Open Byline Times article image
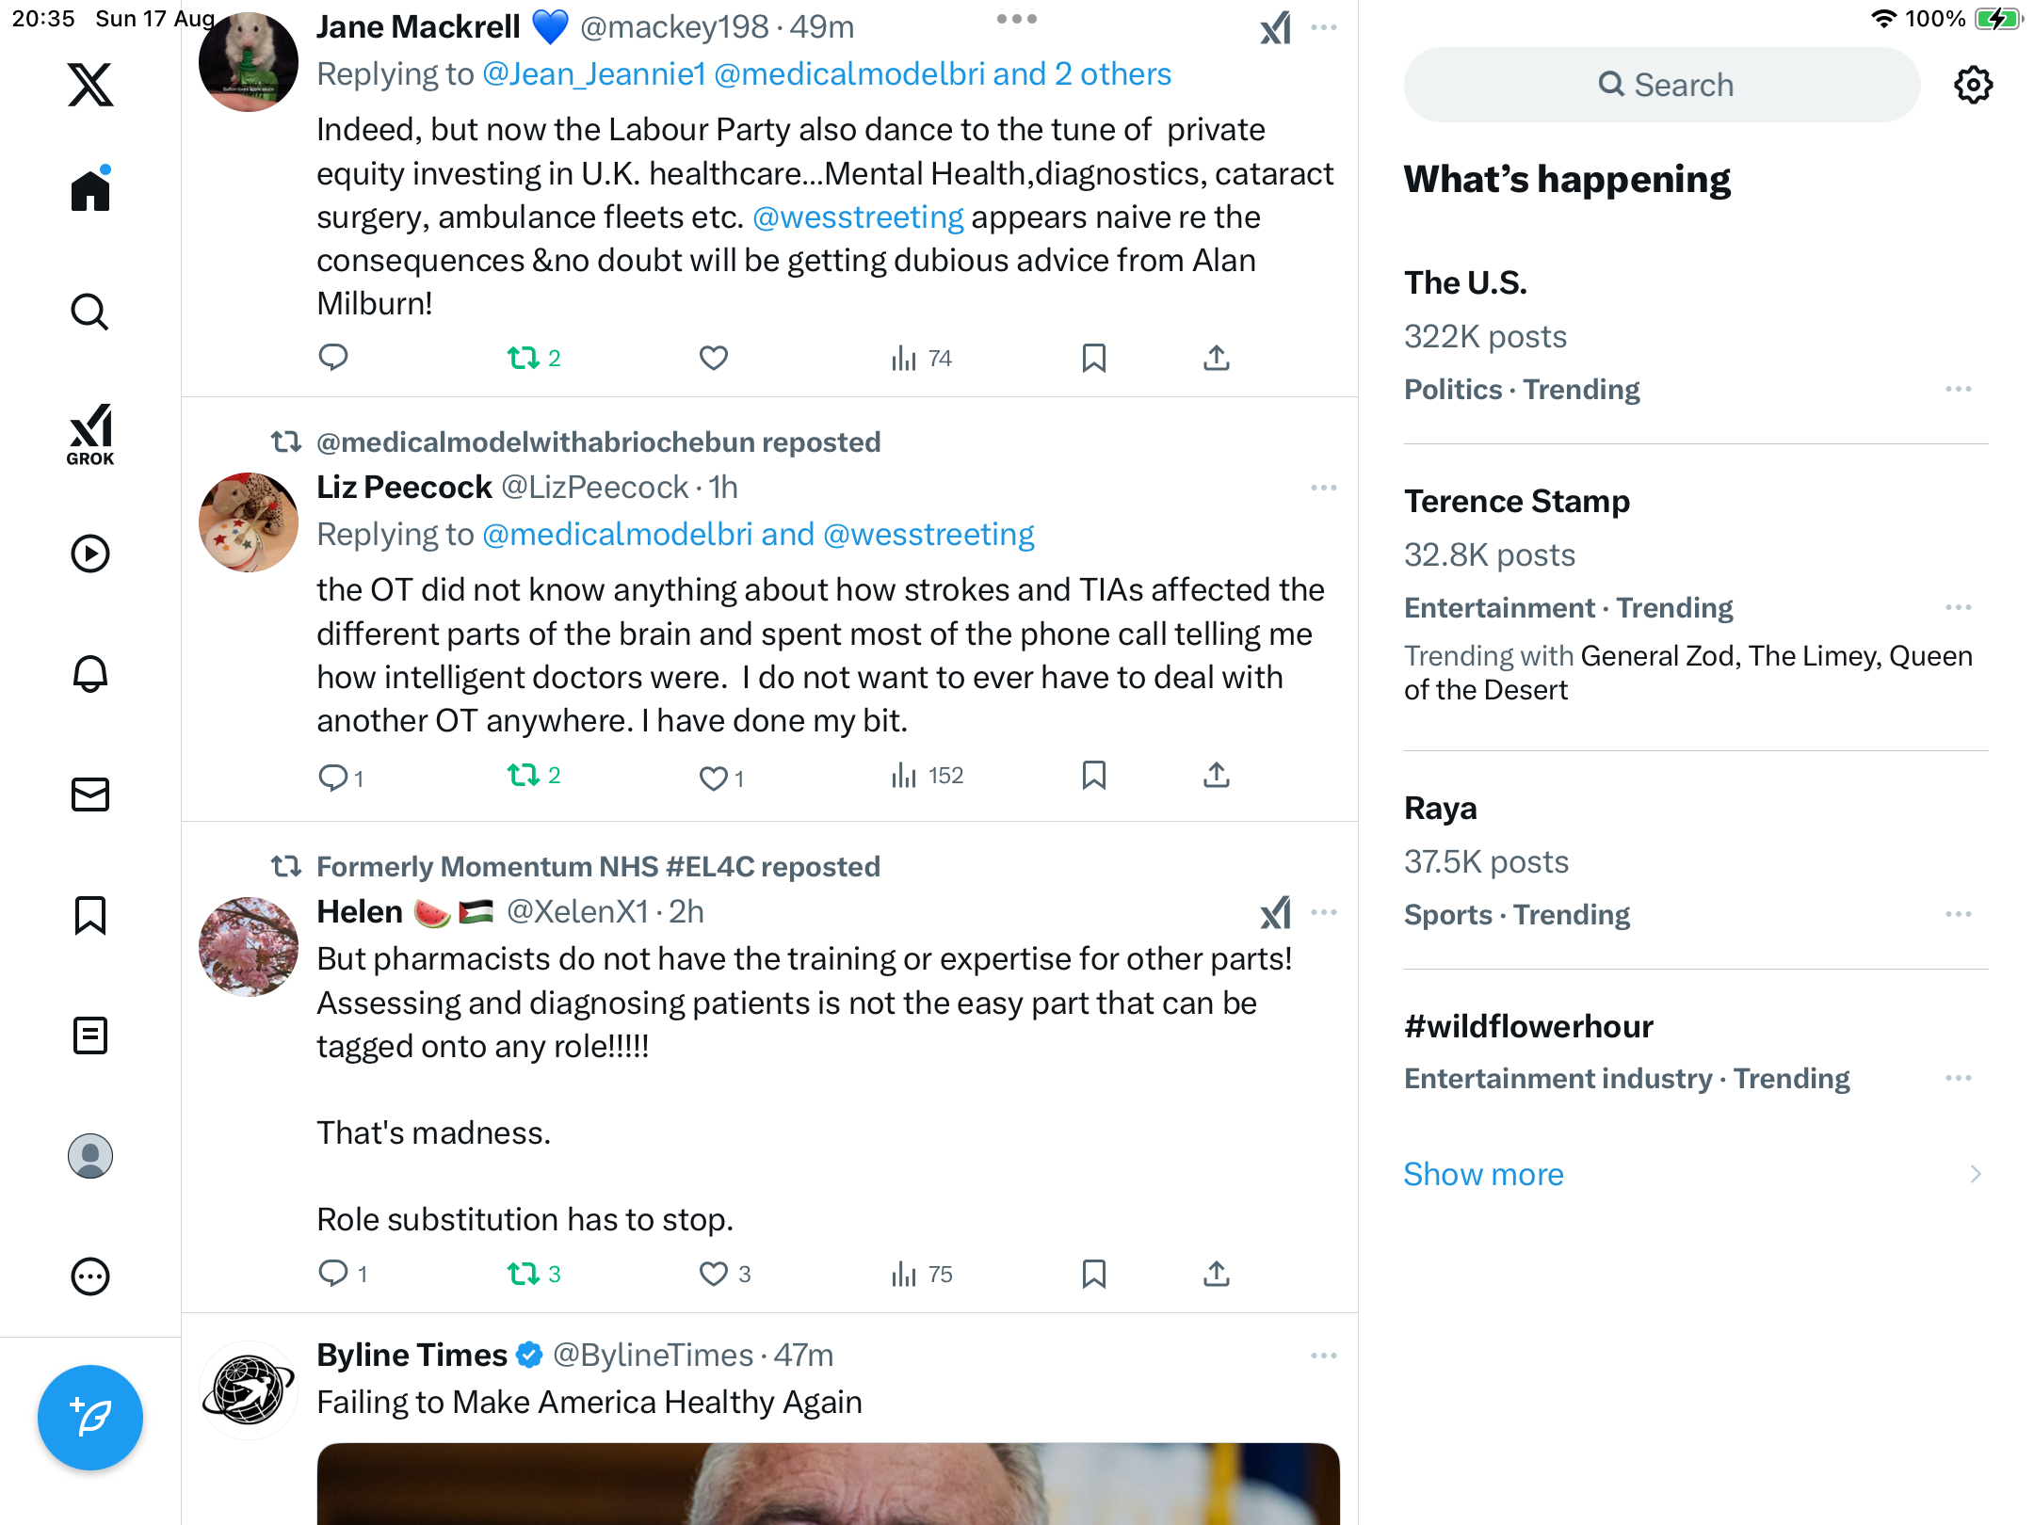This screenshot has width=2034, height=1525. pos(828,1484)
